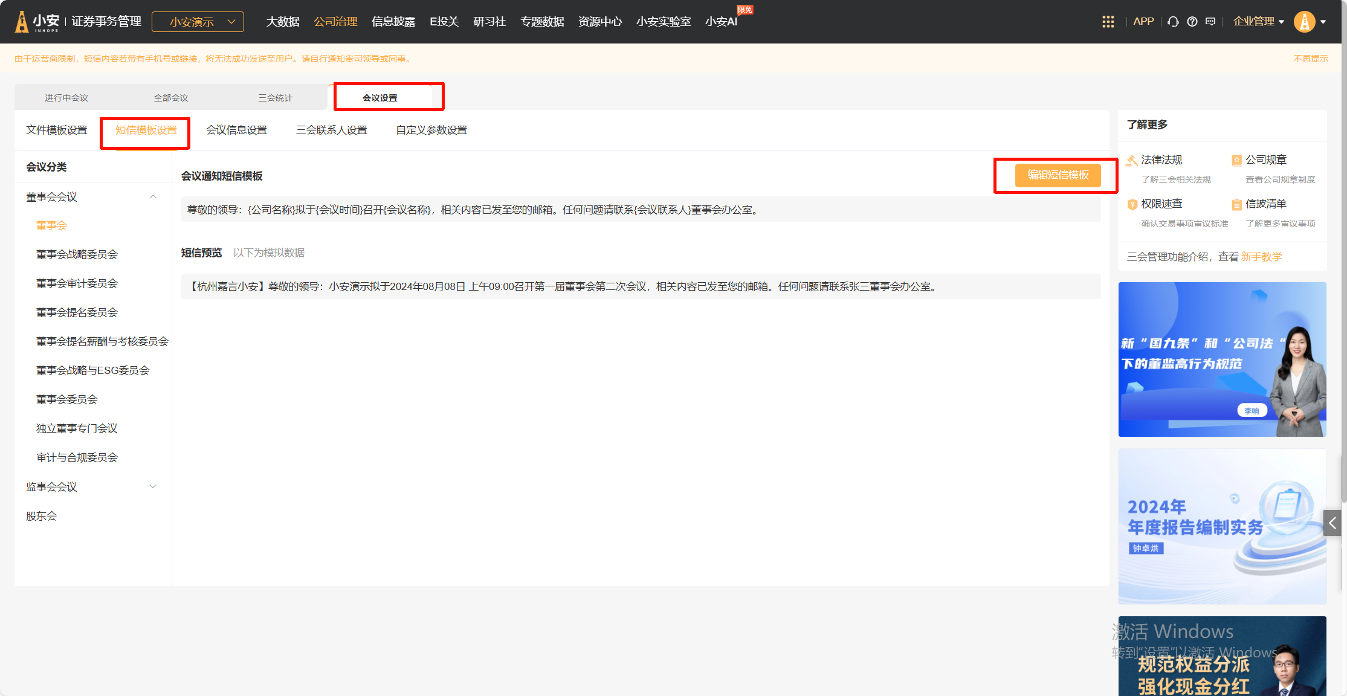Screen dimensions: 1347x696
Task: Expand the 监事会会议 category
Action: coord(153,486)
